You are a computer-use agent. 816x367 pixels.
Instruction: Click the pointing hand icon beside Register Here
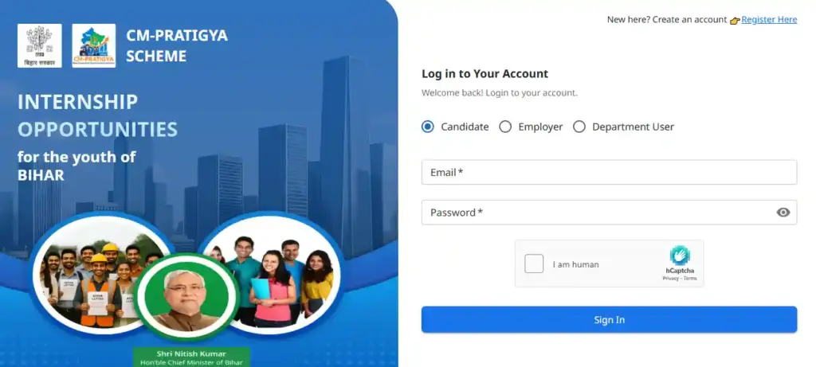[735, 20]
